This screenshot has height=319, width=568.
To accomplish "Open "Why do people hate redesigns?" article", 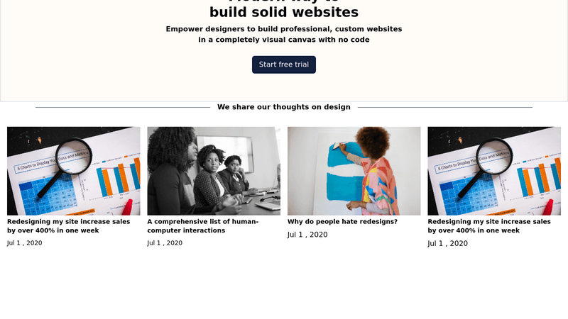I will 342,221.
